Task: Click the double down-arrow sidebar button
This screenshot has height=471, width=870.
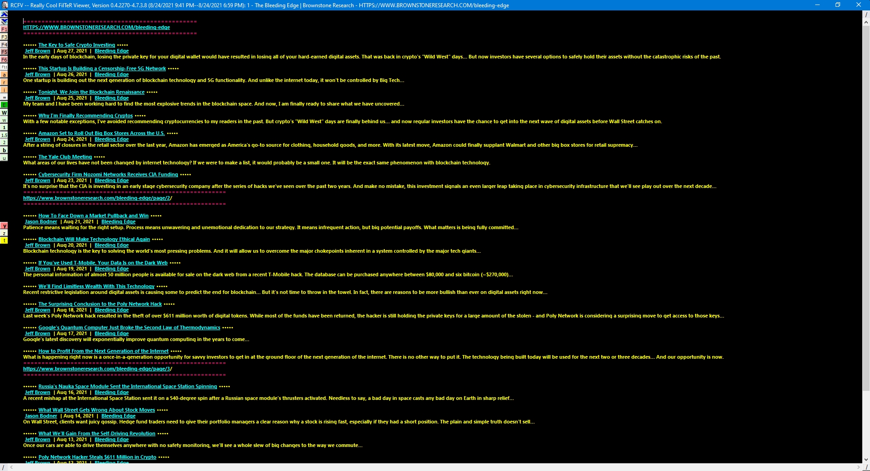Action: [4, 22]
